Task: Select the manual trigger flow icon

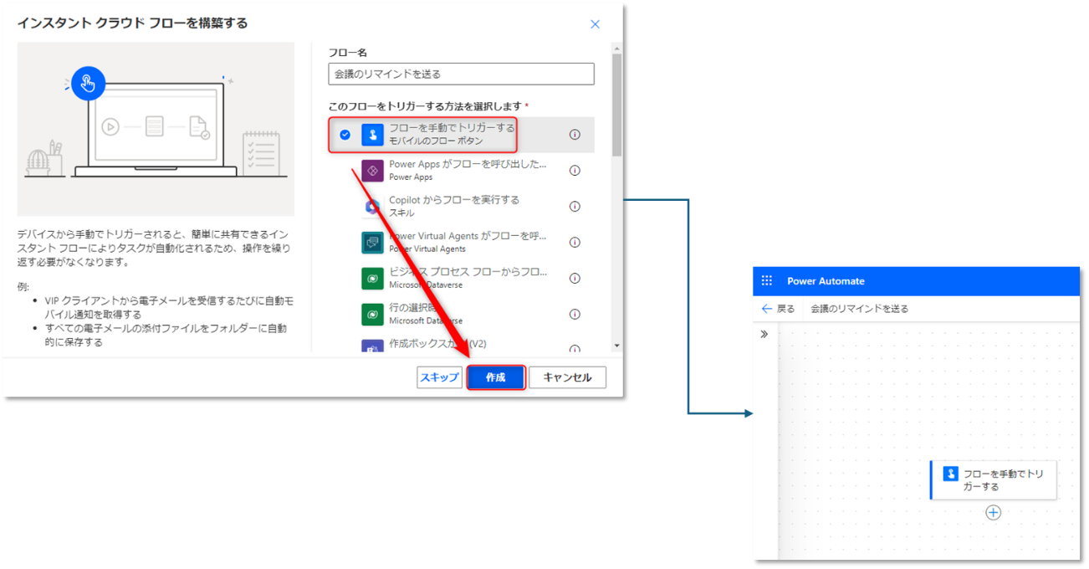Action: pos(372,134)
